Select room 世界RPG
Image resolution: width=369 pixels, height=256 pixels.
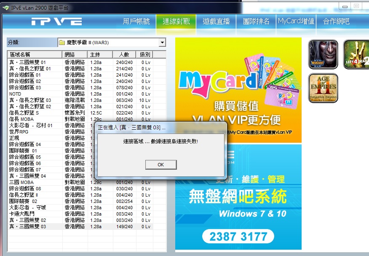click(x=51, y=132)
